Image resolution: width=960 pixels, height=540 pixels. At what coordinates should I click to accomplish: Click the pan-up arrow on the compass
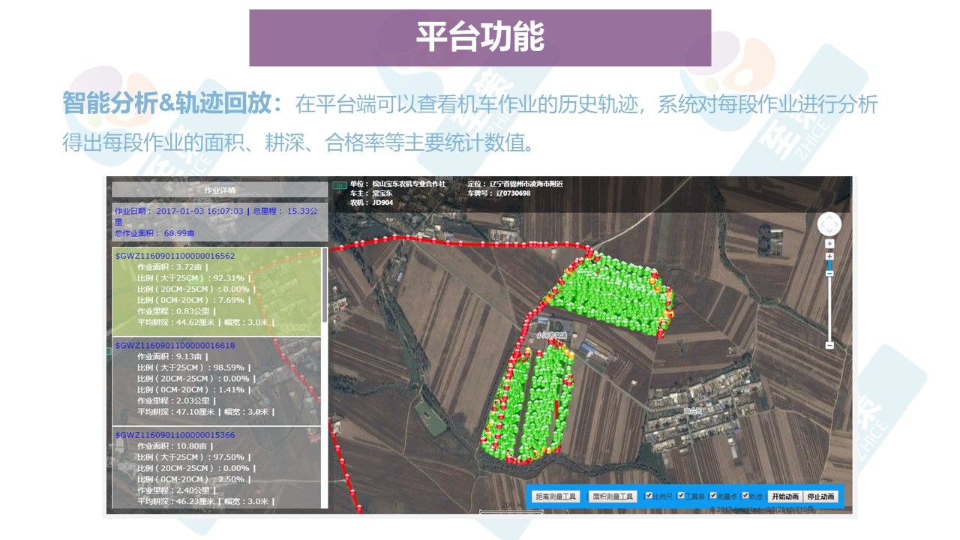point(829,217)
